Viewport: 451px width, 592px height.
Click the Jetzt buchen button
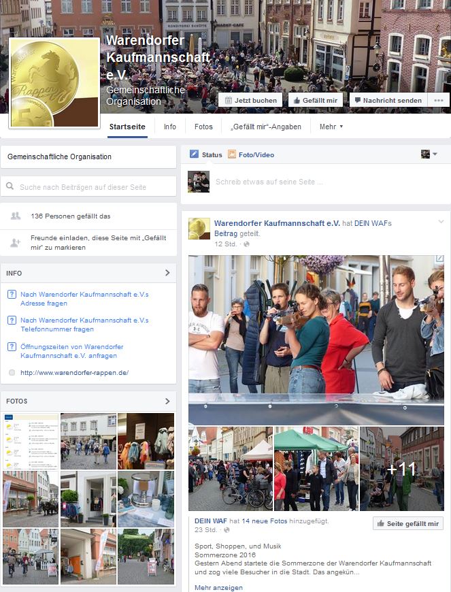(x=250, y=100)
